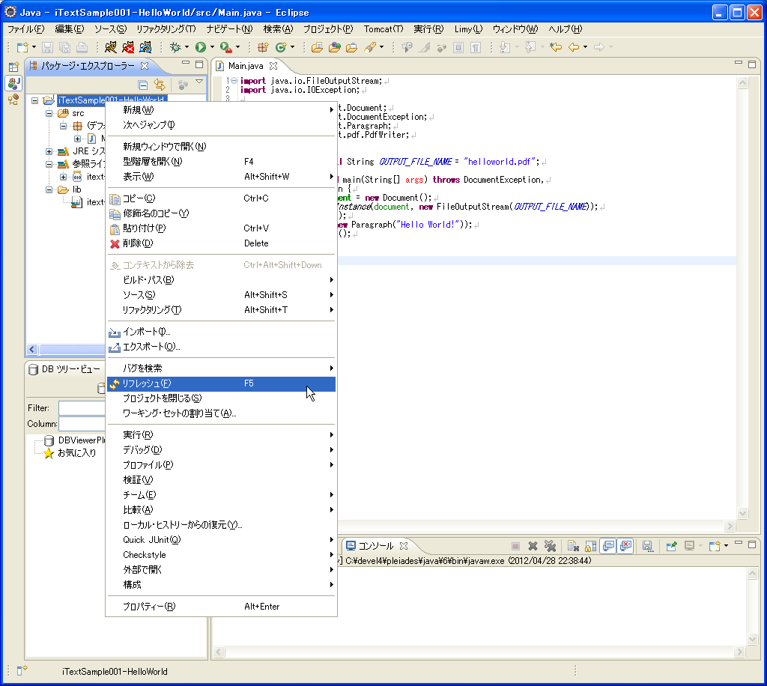Open the Package Explorer view menu triangle
Image resolution: width=767 pixels, height=686 pixels.
coord(199,81)
